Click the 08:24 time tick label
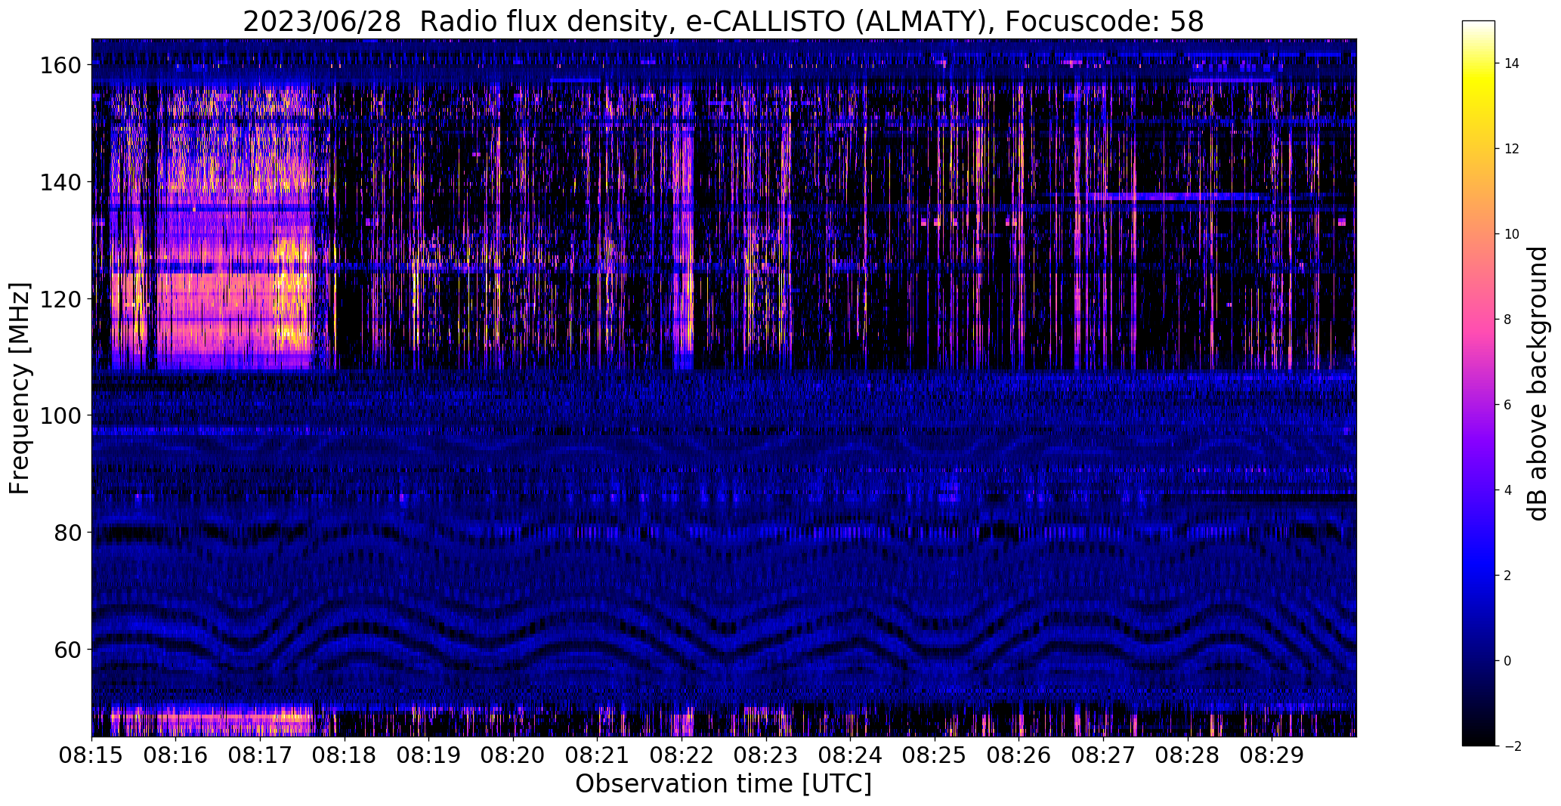Viewport: 1561px width, 806px height. tap(850, 755)
